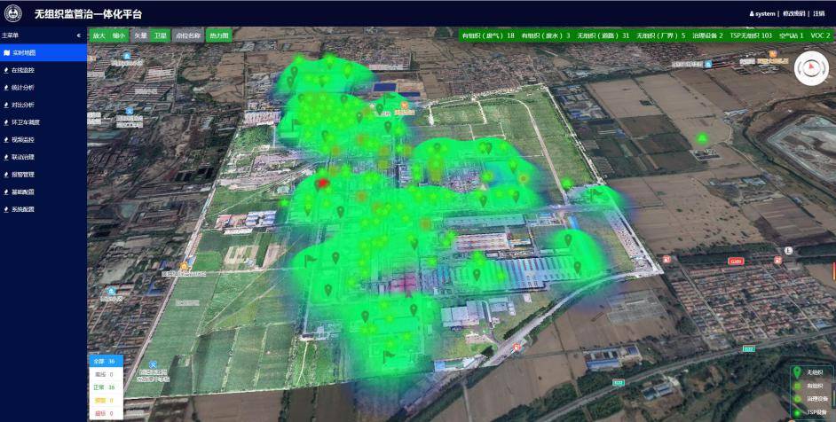Collapse the 主菜单 sidebar with the arrow icon
Viewport: 836px width, 422px height.
pyautogui.click(x=80, y=35)
